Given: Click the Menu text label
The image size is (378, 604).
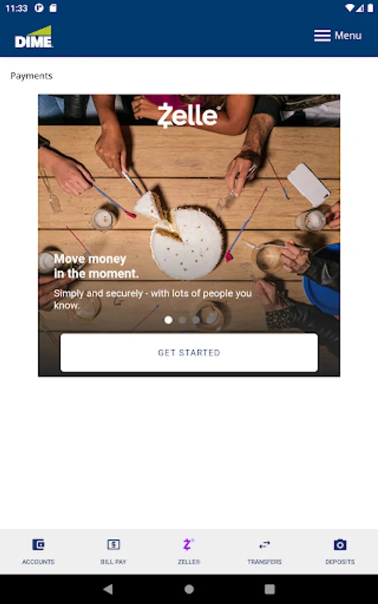Looking at the screenshot, I should tap(348, 36).
